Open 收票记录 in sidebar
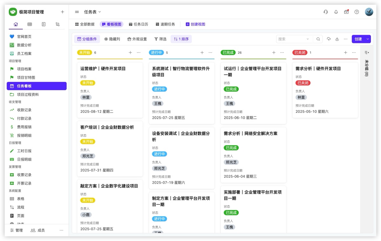 click(37, 175)
